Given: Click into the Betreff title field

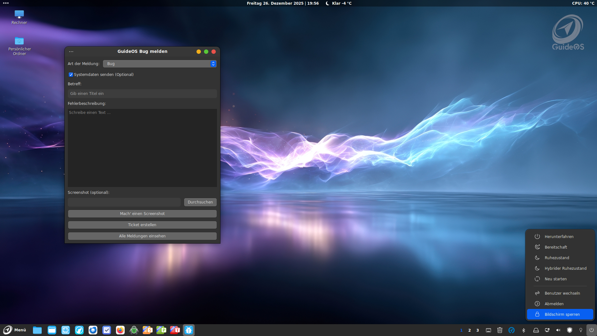Looking at the screenshot, I should pos(142,94).
